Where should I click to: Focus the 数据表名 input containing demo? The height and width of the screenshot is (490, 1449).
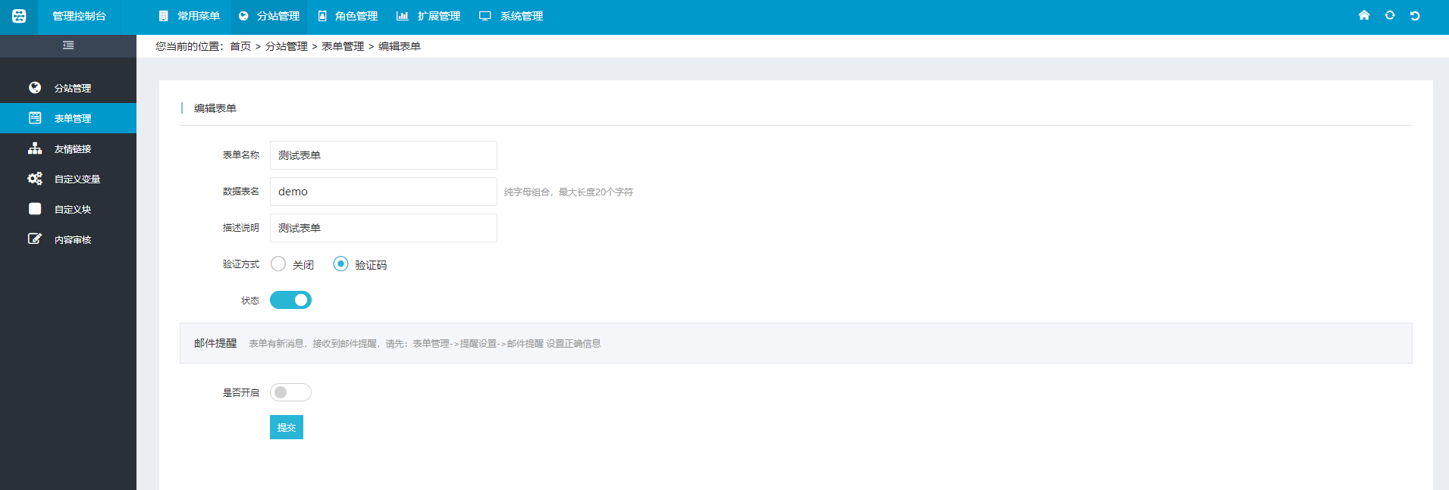pyautogui.click(x=384, y=192)
